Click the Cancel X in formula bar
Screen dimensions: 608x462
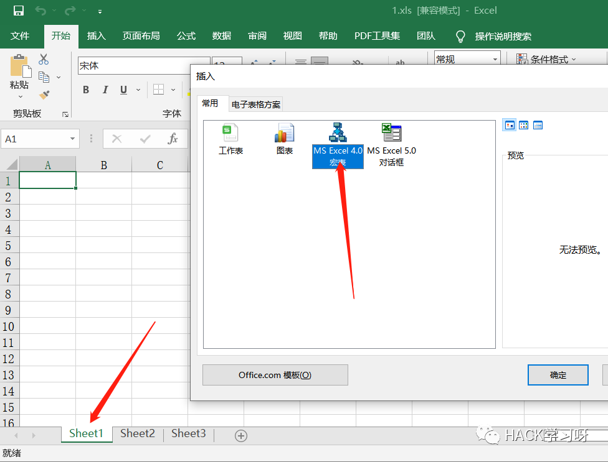[x=116, y=139]
